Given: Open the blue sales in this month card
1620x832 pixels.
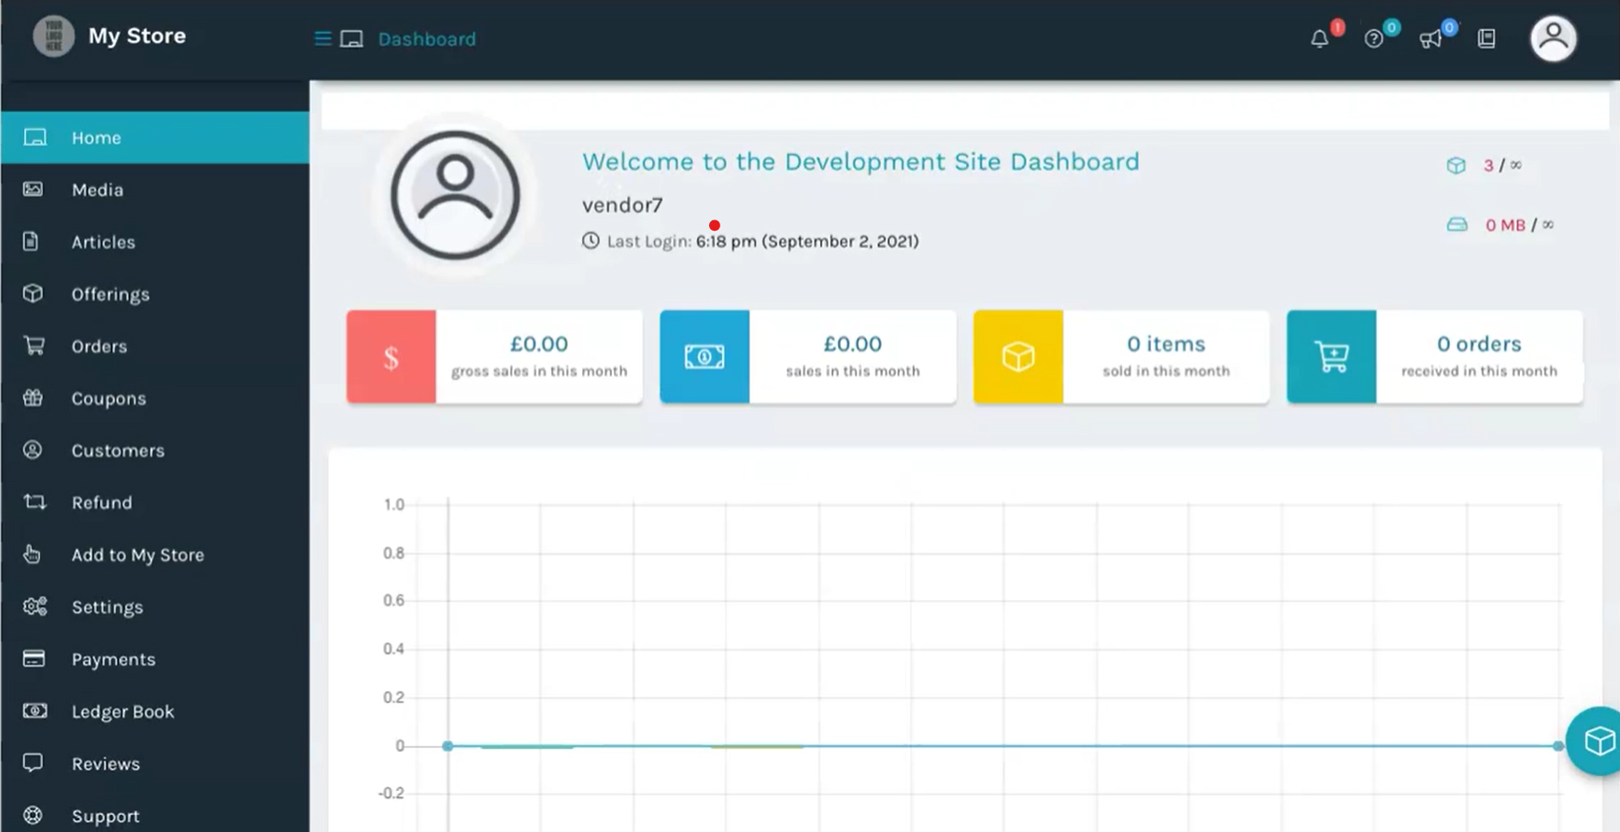Looking at the screenshot, I should (808, 357).
